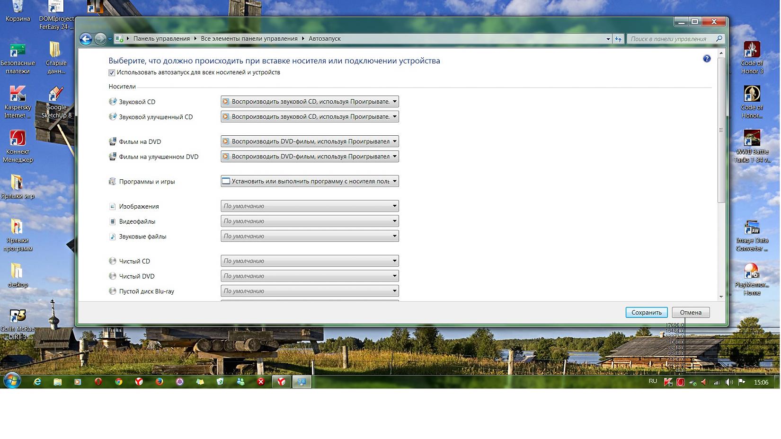Open Internet Explorer from the taskbar
Screen dimensions: 781x439
(x=37, y=382)
